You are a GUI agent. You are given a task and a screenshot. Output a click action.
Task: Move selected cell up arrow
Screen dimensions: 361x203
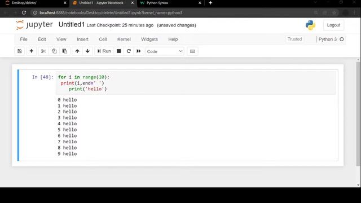(x=77, y=51)
